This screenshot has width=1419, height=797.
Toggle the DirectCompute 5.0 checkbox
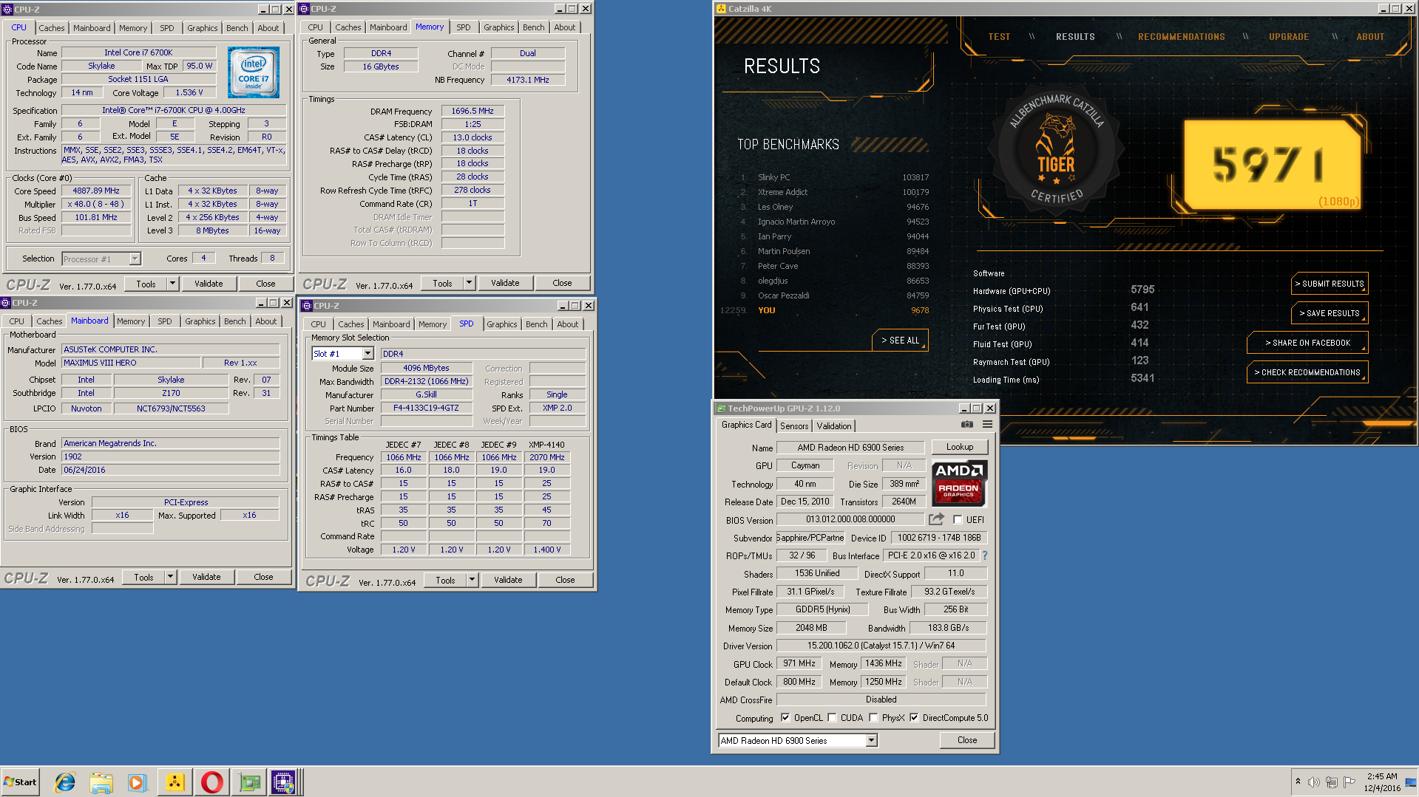pyautogui.click(x=914, y=717)
